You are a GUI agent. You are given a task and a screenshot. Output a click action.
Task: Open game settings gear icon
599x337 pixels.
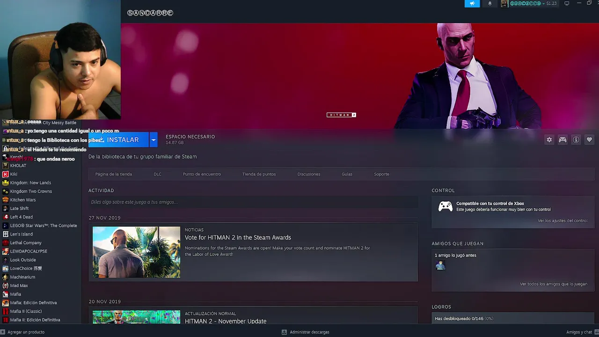pos(549,139)
